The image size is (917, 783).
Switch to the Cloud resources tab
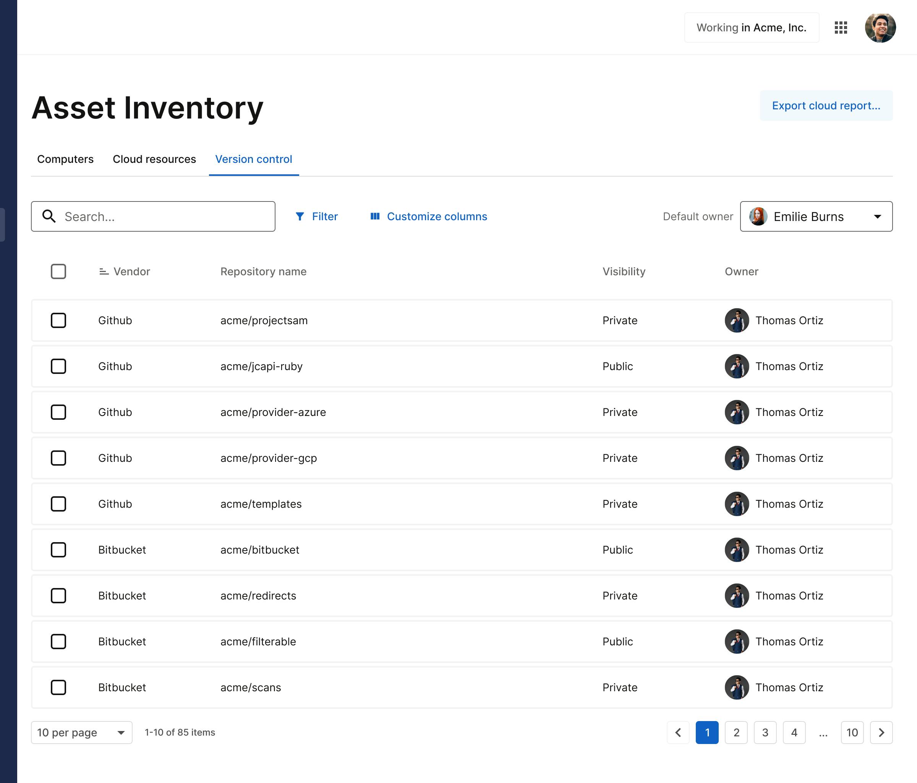coord(154,159)
